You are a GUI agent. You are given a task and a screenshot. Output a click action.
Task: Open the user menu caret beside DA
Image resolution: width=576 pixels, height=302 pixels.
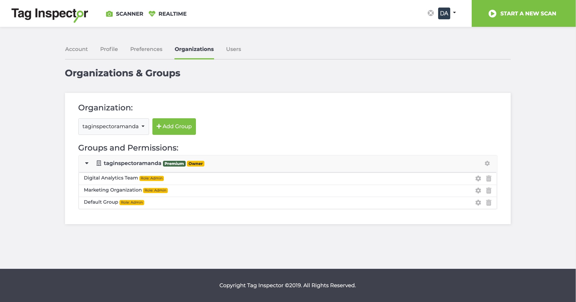(x=454, y=13)
